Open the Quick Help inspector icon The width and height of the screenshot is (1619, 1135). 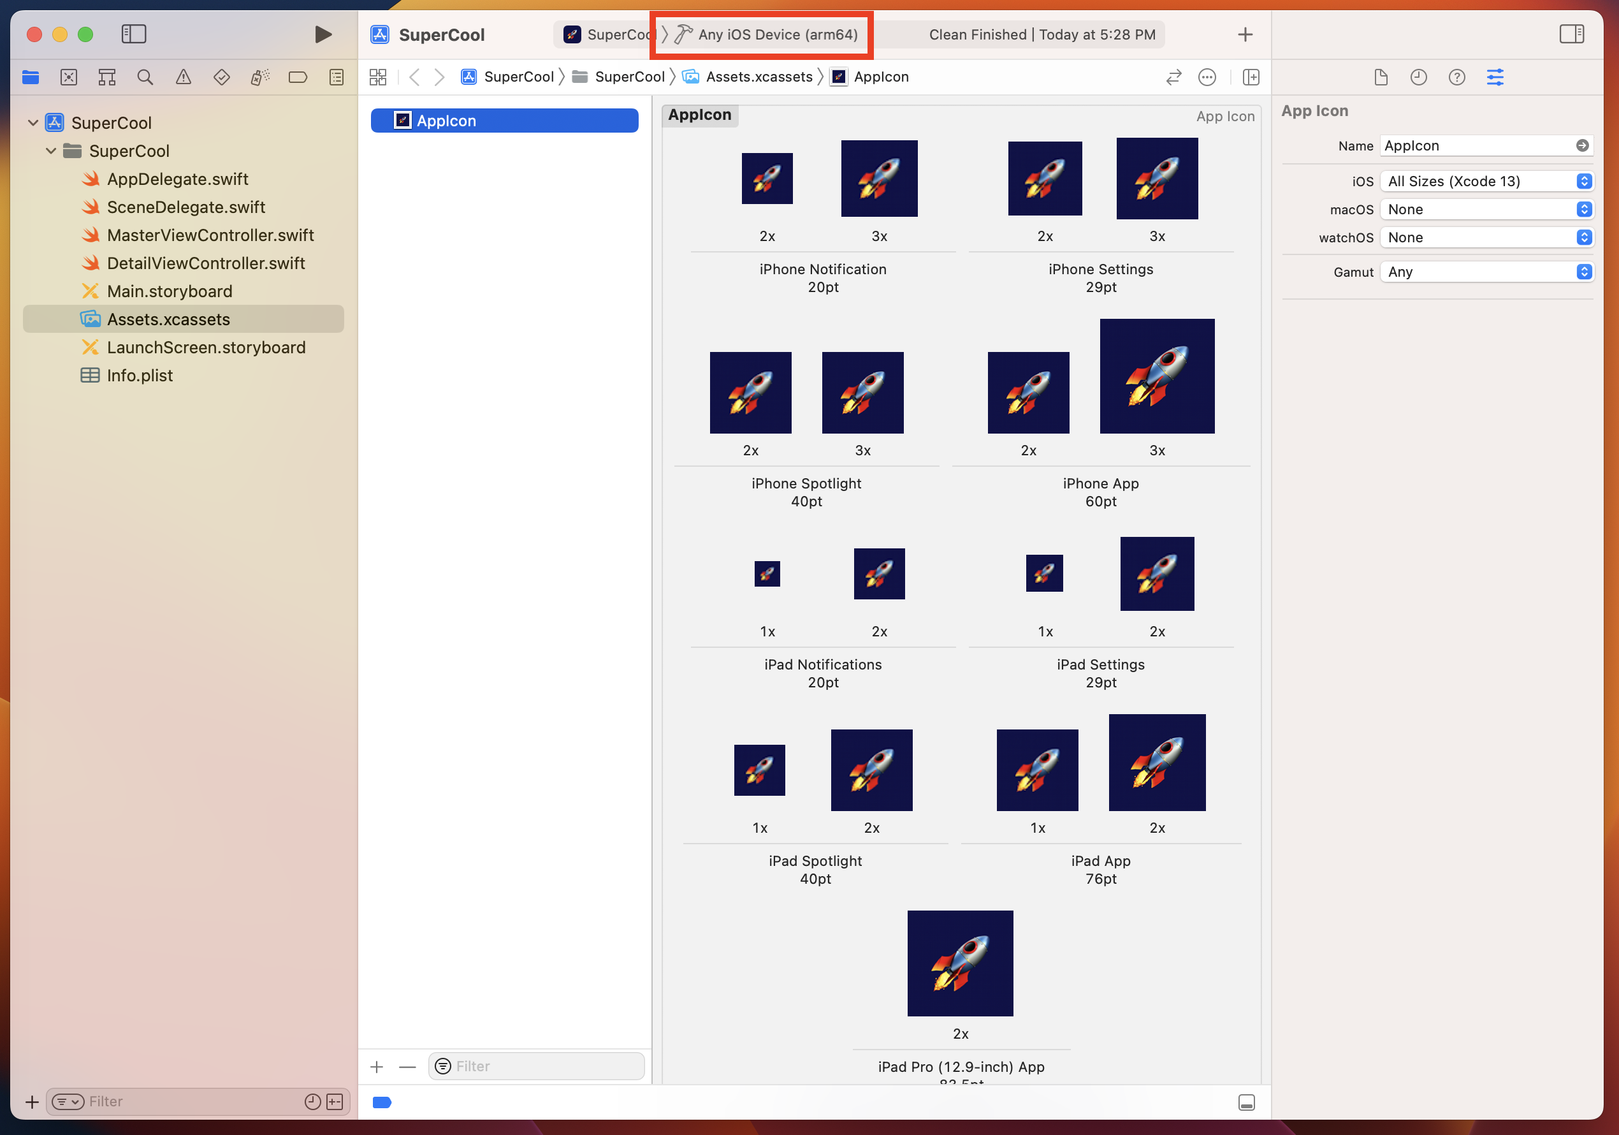(1456, 77)
